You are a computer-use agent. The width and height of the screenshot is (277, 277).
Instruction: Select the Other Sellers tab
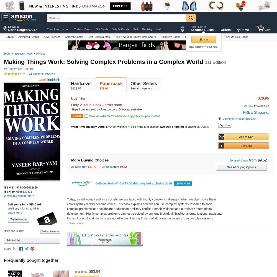click(143, 85)
